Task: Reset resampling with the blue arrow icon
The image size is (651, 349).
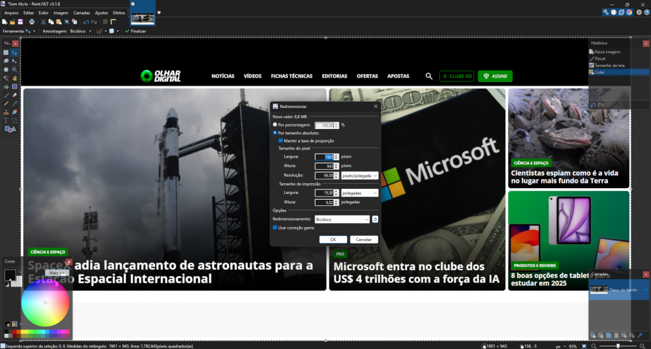Action: (x=375, y=219)
